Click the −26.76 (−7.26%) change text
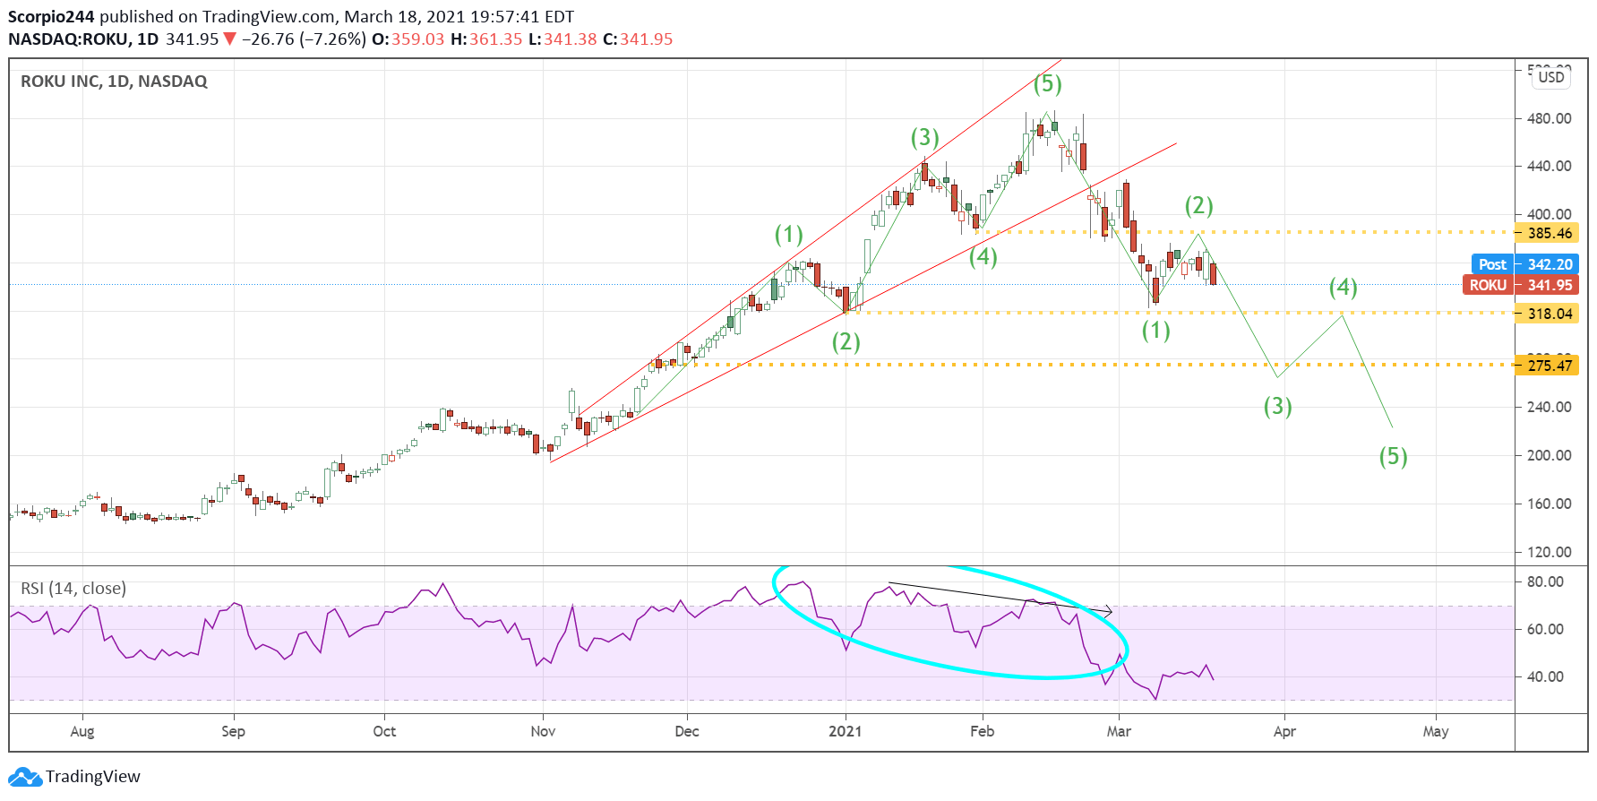Image resolution: width=1597 pixels, height=801 pixels. (x=304, y=39)
